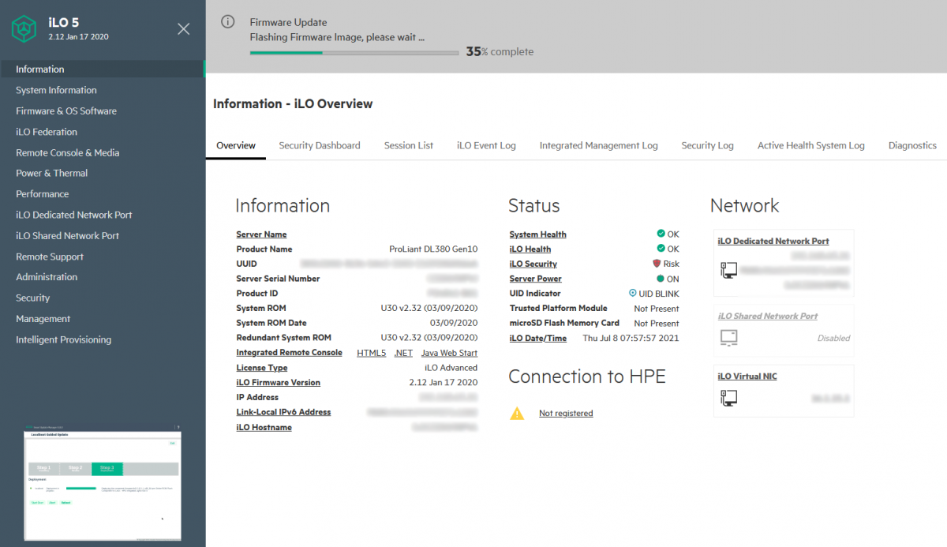Switch to the iLO Event Log tab

[x=486, y=145]
